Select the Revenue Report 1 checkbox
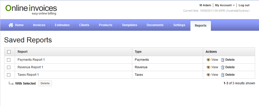Viewport: 259px width, 106px height. tap(9, 67)
